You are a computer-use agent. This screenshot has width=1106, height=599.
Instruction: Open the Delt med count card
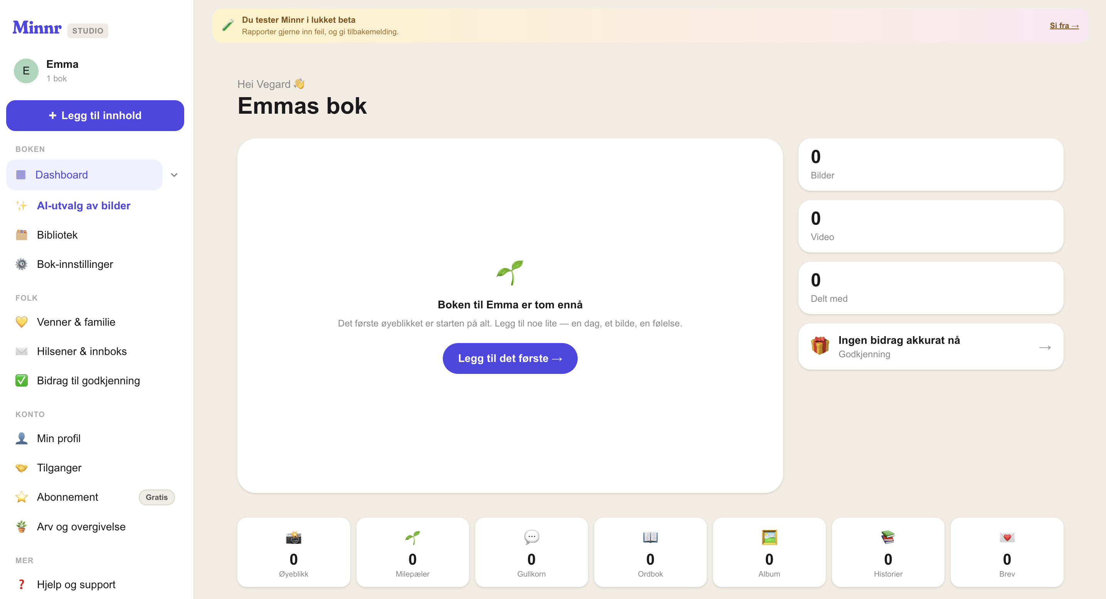[x=931, y=288]
